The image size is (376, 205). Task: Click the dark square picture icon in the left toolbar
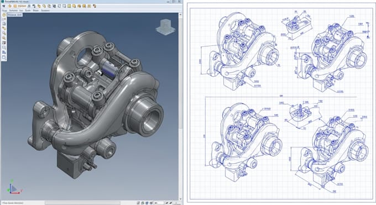pos(4,43)
